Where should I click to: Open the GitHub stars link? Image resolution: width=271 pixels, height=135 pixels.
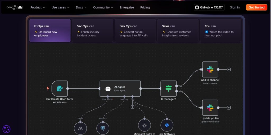coord(209,7)
